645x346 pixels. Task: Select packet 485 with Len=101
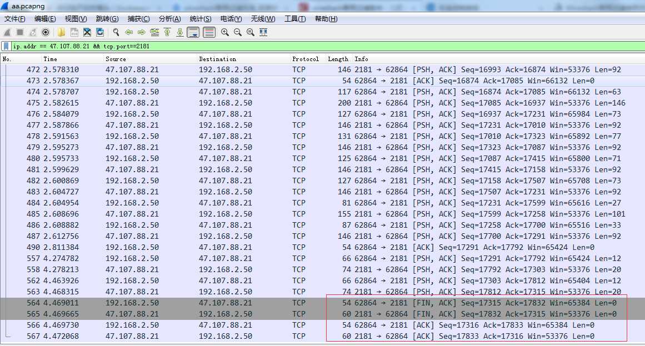pyautogui.click(x=322, y=214)
